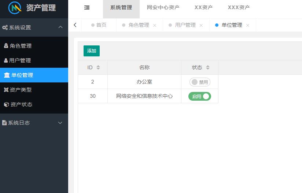Click the 名称 column header
Screen dimensions: 302x193
(x=144, y=67)
